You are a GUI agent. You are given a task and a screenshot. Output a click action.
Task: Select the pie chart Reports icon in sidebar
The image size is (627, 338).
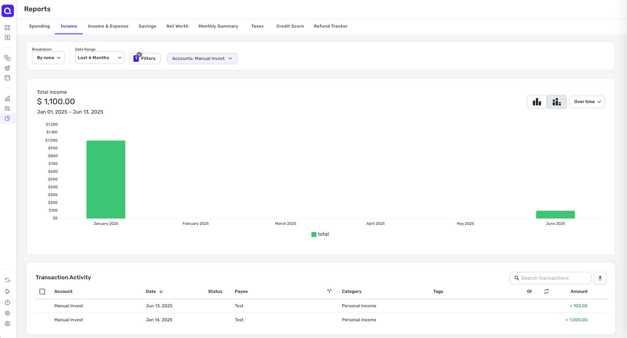click(x=7, y=118)
